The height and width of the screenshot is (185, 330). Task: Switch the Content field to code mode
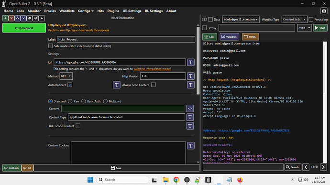click(190, 109)
